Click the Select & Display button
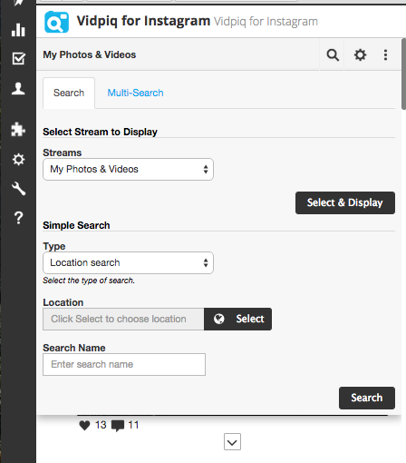This screenshot has width=406, height=463. click(x=345, y=202)
